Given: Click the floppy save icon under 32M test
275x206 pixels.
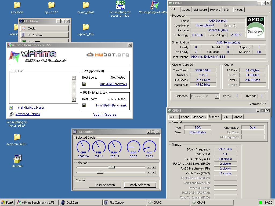Looking at the screenshot, I should point(84,84).
